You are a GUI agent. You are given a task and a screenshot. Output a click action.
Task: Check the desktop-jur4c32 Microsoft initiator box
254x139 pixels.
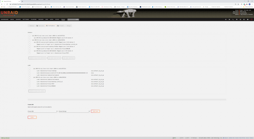(29, 42)
